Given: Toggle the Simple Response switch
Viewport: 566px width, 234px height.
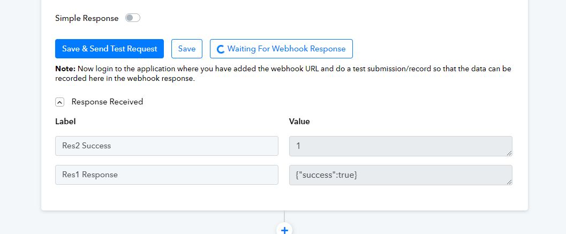Looking at the screenshot, I should tap(132, 18).
